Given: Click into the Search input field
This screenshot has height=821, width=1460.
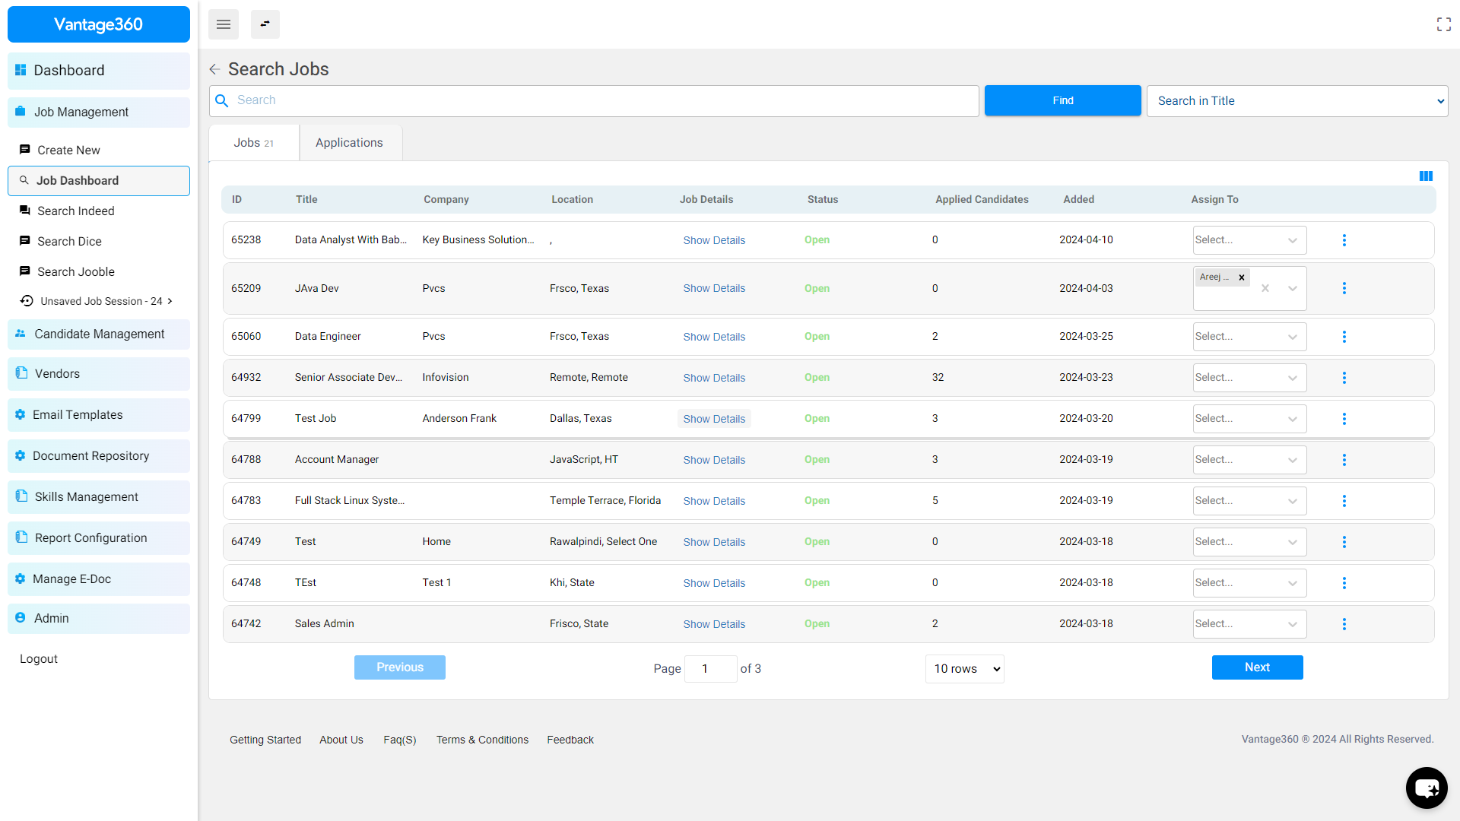Looking at the screenshot, I should [601, 100].
